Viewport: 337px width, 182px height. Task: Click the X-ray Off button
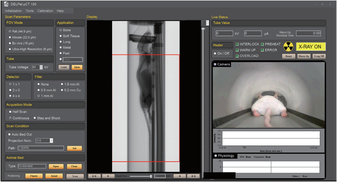point(319,56)
